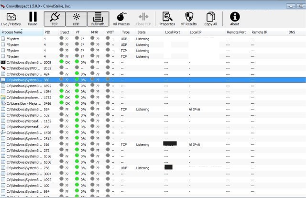Screen dimensions: 306x198
Task: Click explorer folder icon of PID 1752 row
Action: (x=3, y=97)
